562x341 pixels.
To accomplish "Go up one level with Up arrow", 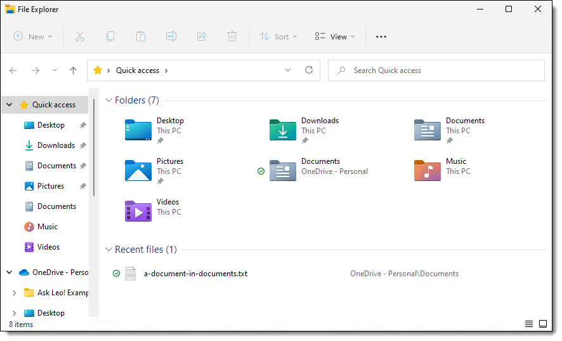I will (x=74, y=70).
